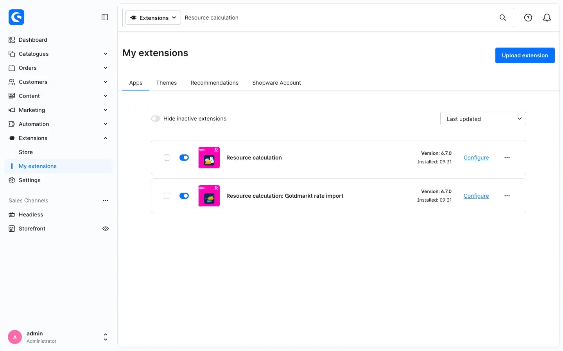Switch to the Shopware Account tab
Viewport: 563px width, 351px height.
(x=276, y=83)
